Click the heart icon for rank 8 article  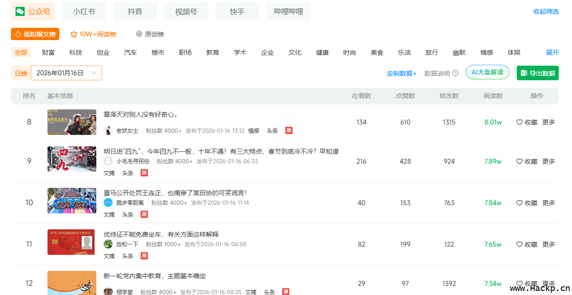(x=519, y=122)
